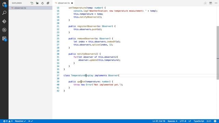Change end of line sequence LF
The width and height of the screenshot is (219, 123).
190,121
